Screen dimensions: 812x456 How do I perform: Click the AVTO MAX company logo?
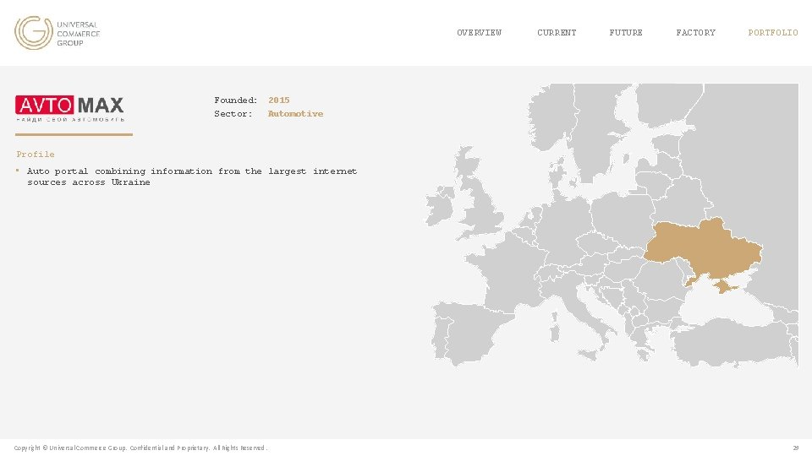coord(69,109)
